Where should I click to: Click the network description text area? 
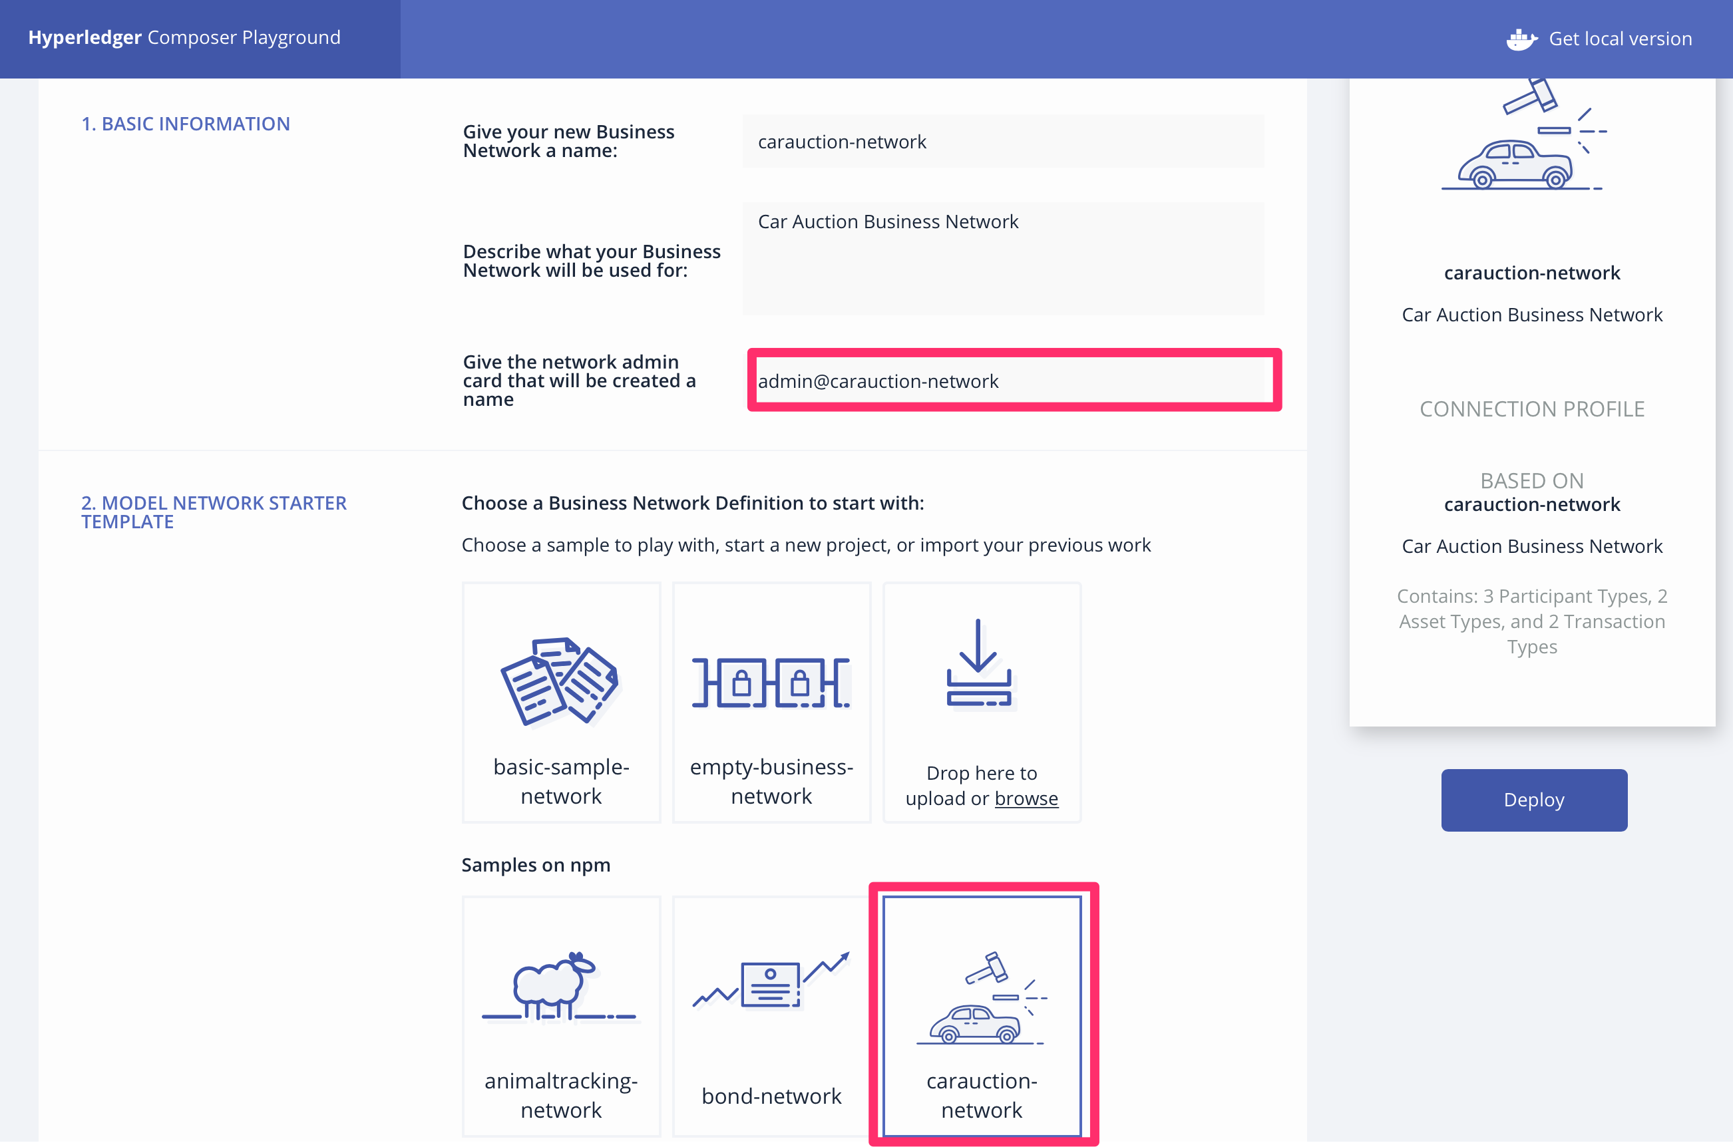pos(1003,258)
